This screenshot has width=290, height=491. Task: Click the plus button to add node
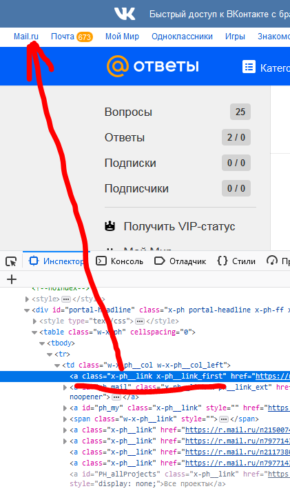[x=12, y=279]
